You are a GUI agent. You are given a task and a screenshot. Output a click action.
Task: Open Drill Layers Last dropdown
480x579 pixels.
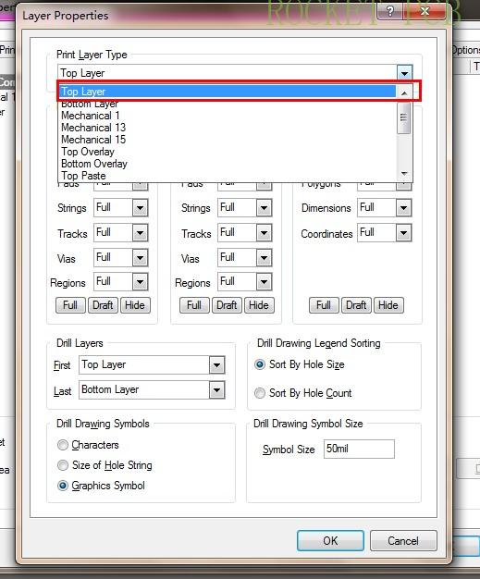pyautogui.click(x=216, y=390)
